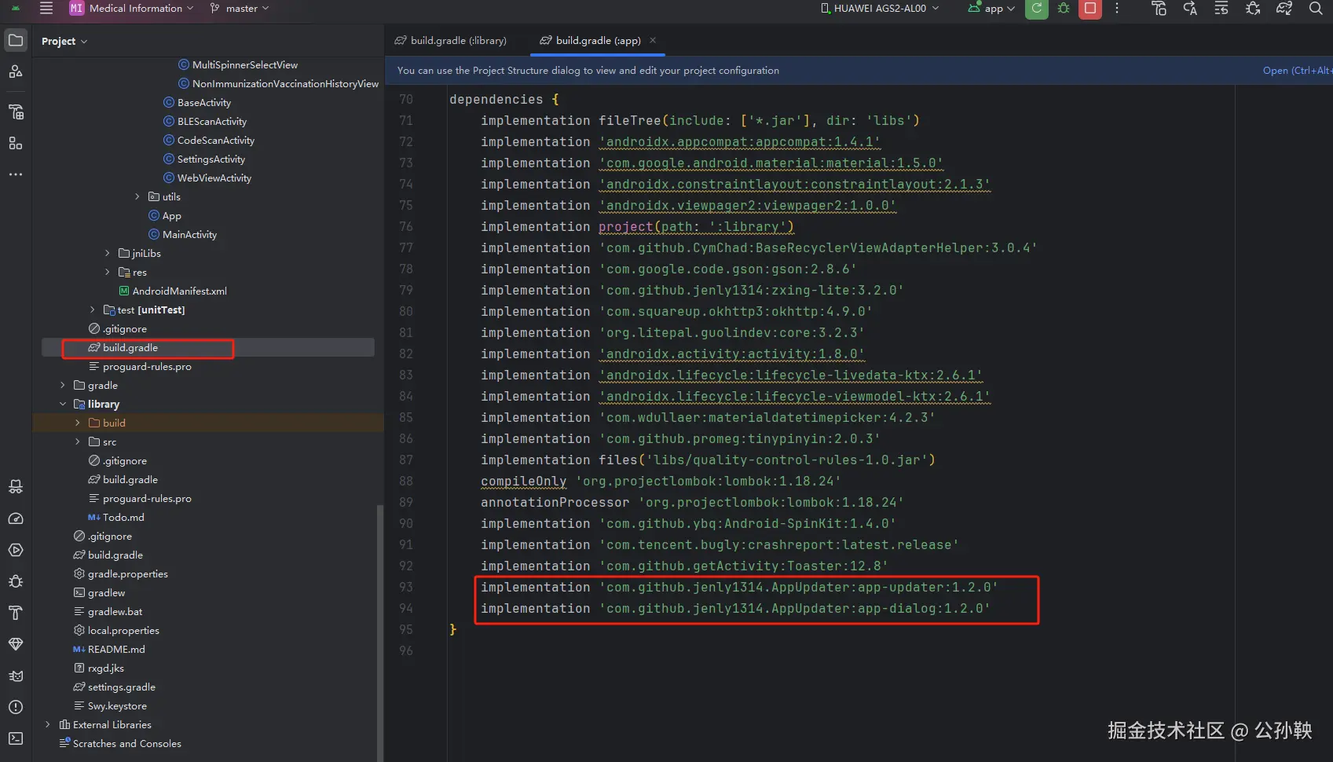1333x762 pixels.
Task: Rerun the app with the green button
Action: pyautogui.click(x=1036, y=9)
